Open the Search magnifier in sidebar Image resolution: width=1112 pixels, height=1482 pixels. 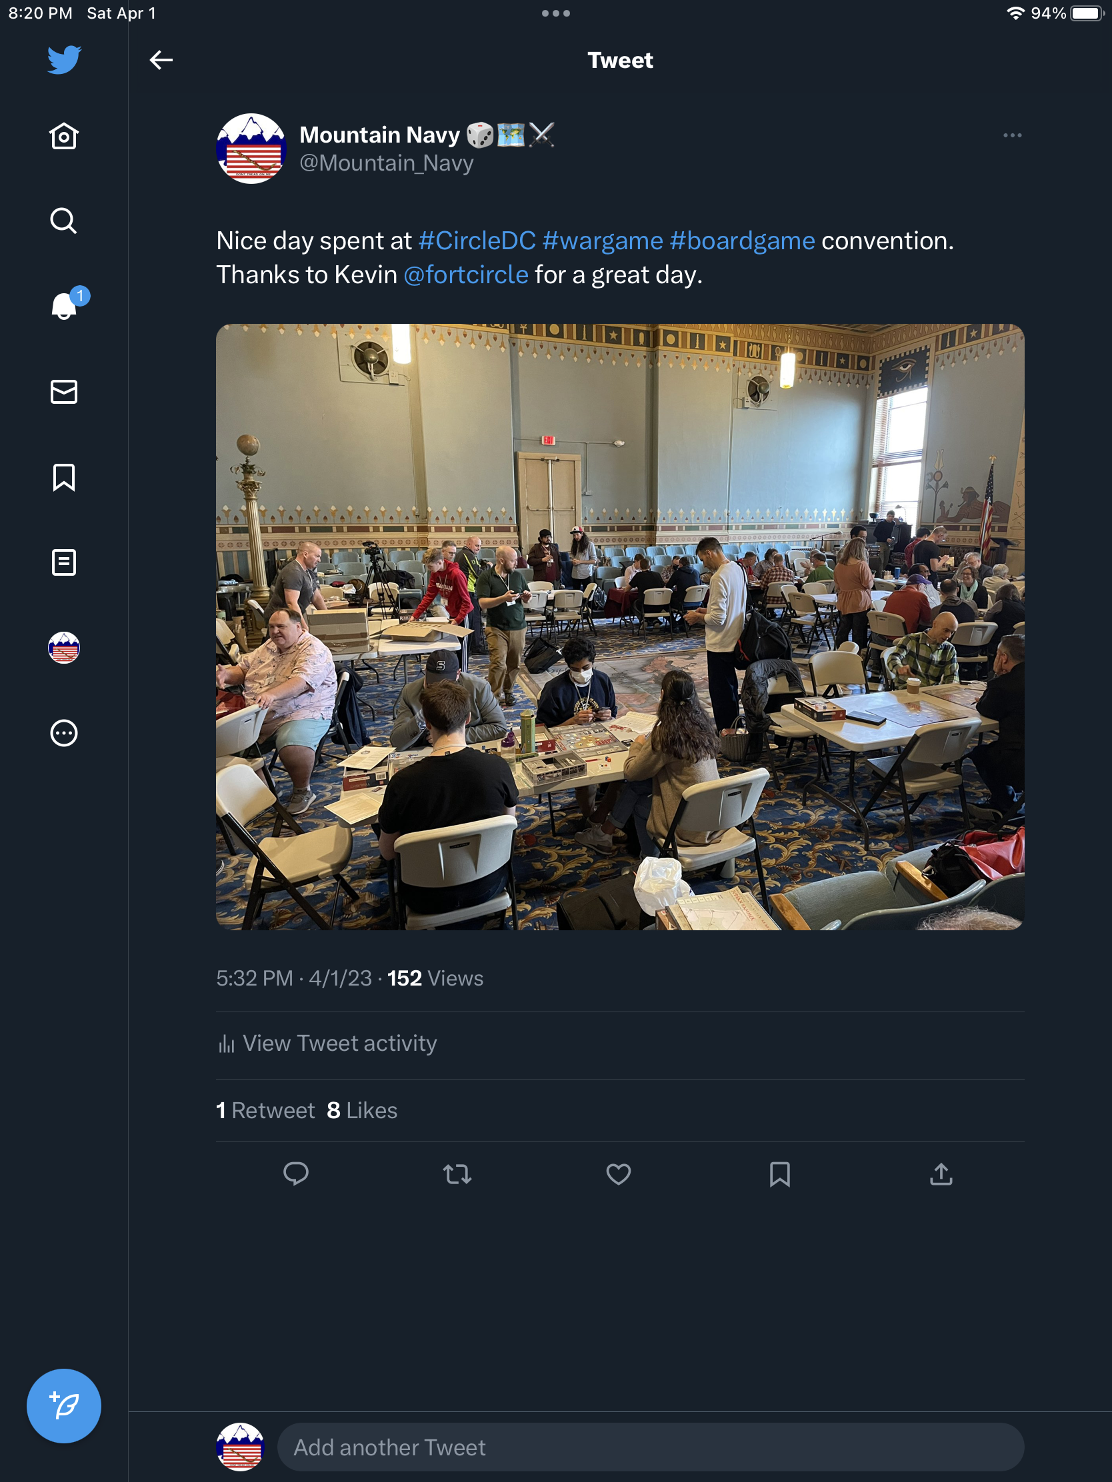point(64,221)
